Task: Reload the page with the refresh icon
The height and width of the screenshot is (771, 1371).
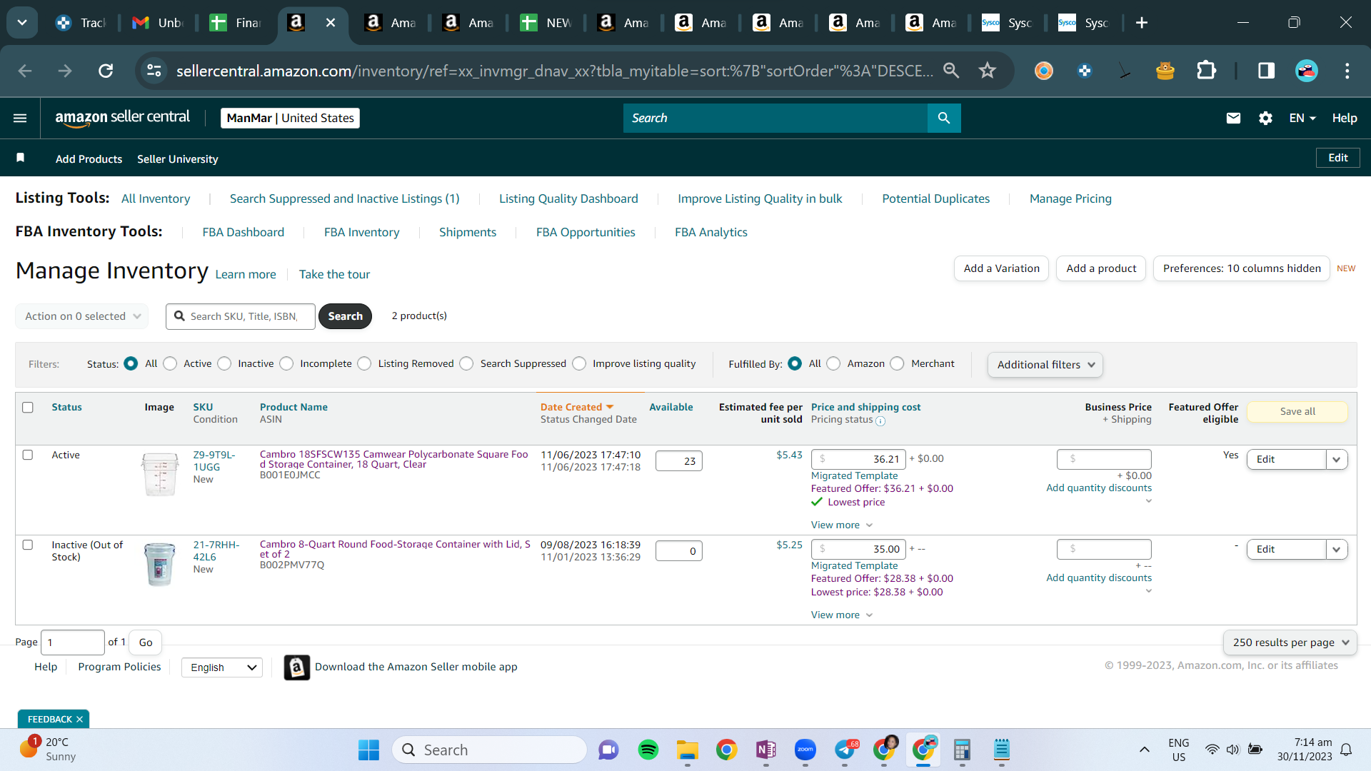Action: click(106, 71)
